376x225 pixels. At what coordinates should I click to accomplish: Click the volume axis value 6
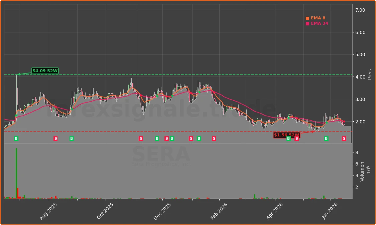(x=357, y=164)
